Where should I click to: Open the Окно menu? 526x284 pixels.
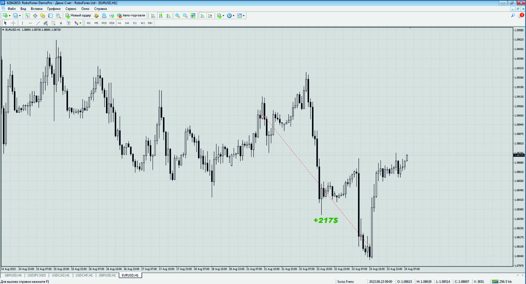[x=85, y=9]
